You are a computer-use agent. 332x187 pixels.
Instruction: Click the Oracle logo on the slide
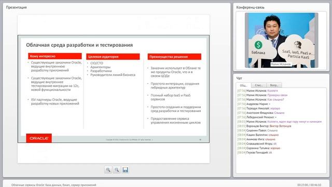coord(39,138)
